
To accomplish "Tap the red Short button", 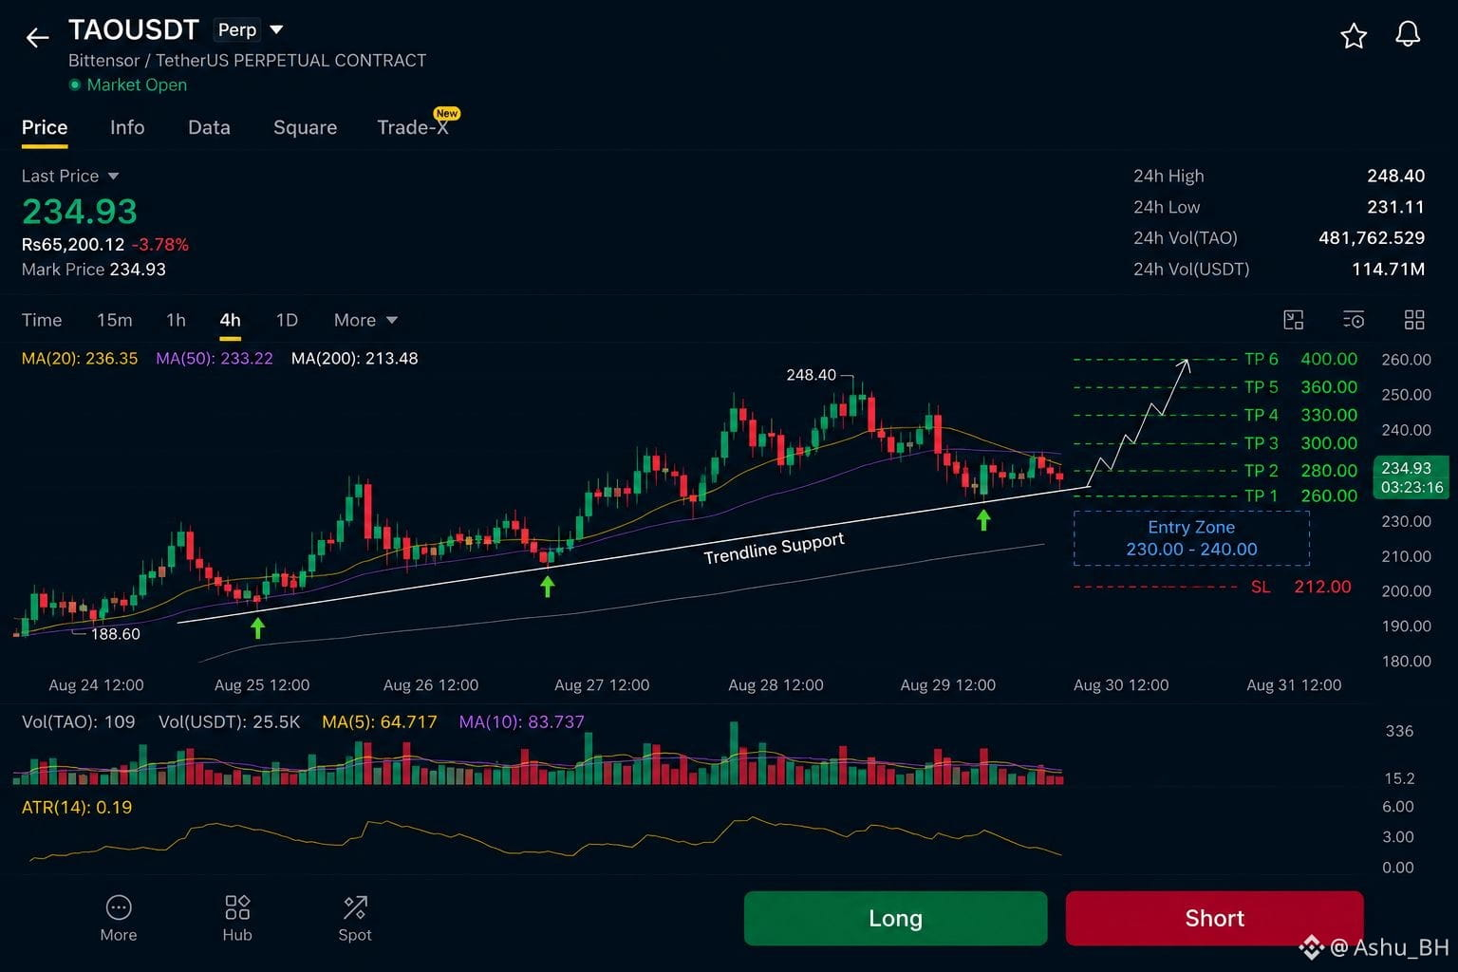I will 1214,918.
